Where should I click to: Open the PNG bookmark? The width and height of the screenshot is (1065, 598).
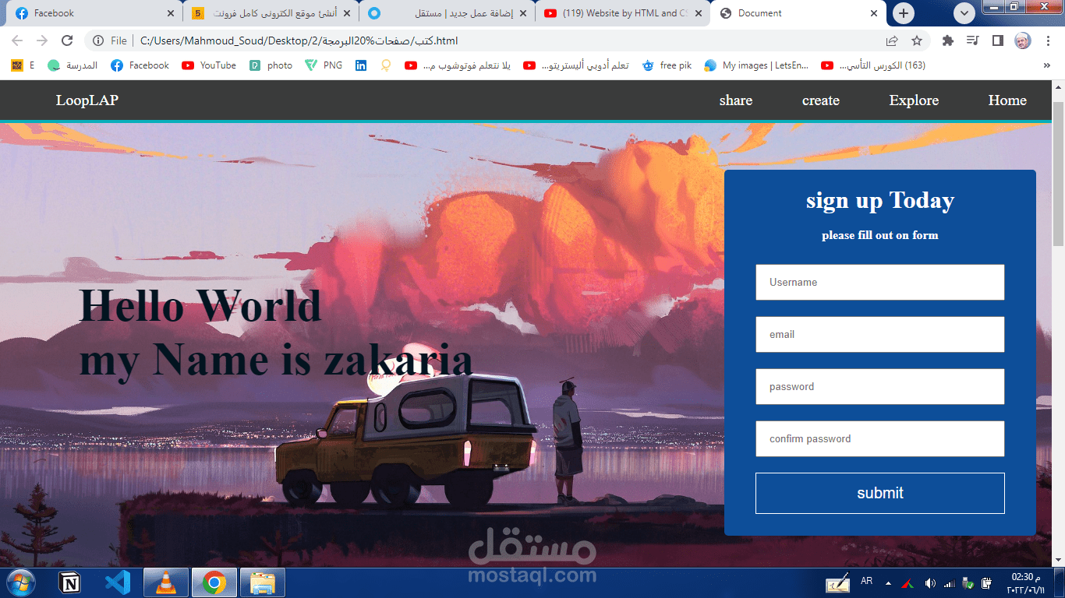[x=324, y=65]
